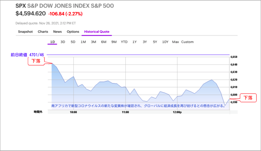Image resolution: width=261 pixels, height=151 pixels.
Task: Set chart range to 9M
Action: tap(114, 42)
